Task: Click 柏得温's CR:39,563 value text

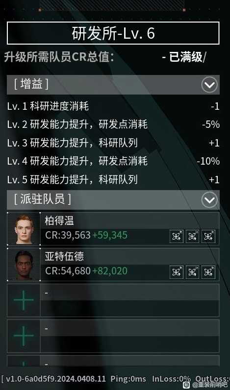Action: [68, 235]
